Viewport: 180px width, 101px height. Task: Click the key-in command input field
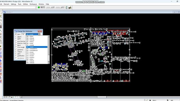point(18,8)
